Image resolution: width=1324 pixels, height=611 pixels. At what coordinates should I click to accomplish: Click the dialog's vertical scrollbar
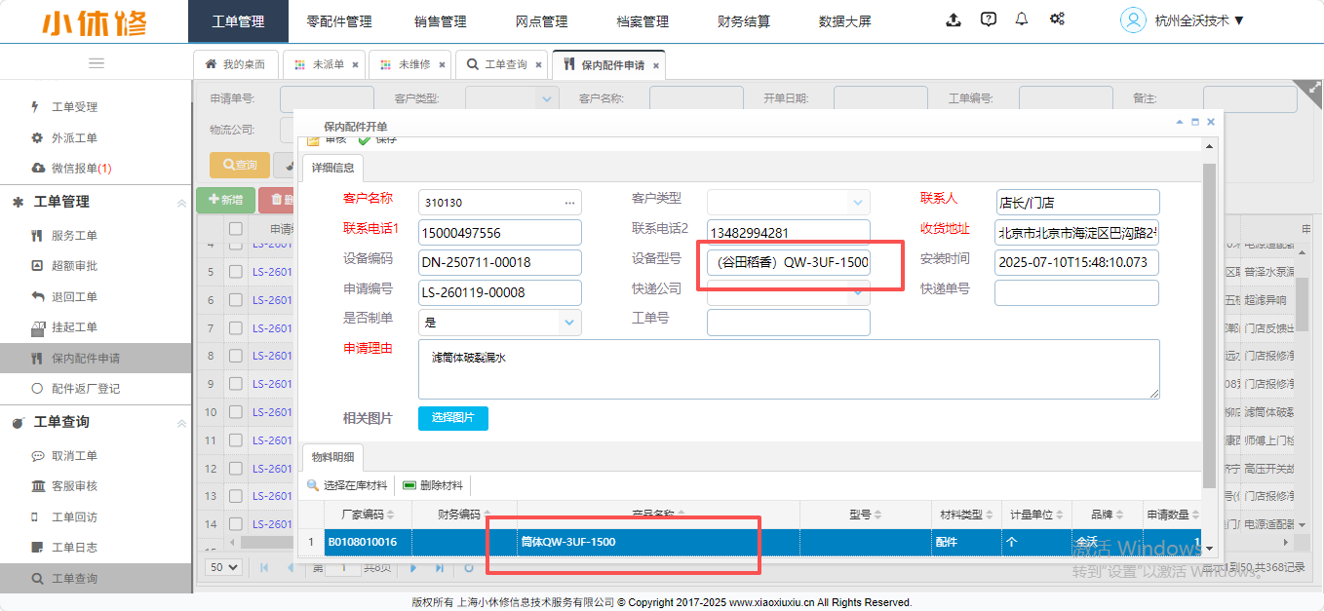(x=1209, y=322)
